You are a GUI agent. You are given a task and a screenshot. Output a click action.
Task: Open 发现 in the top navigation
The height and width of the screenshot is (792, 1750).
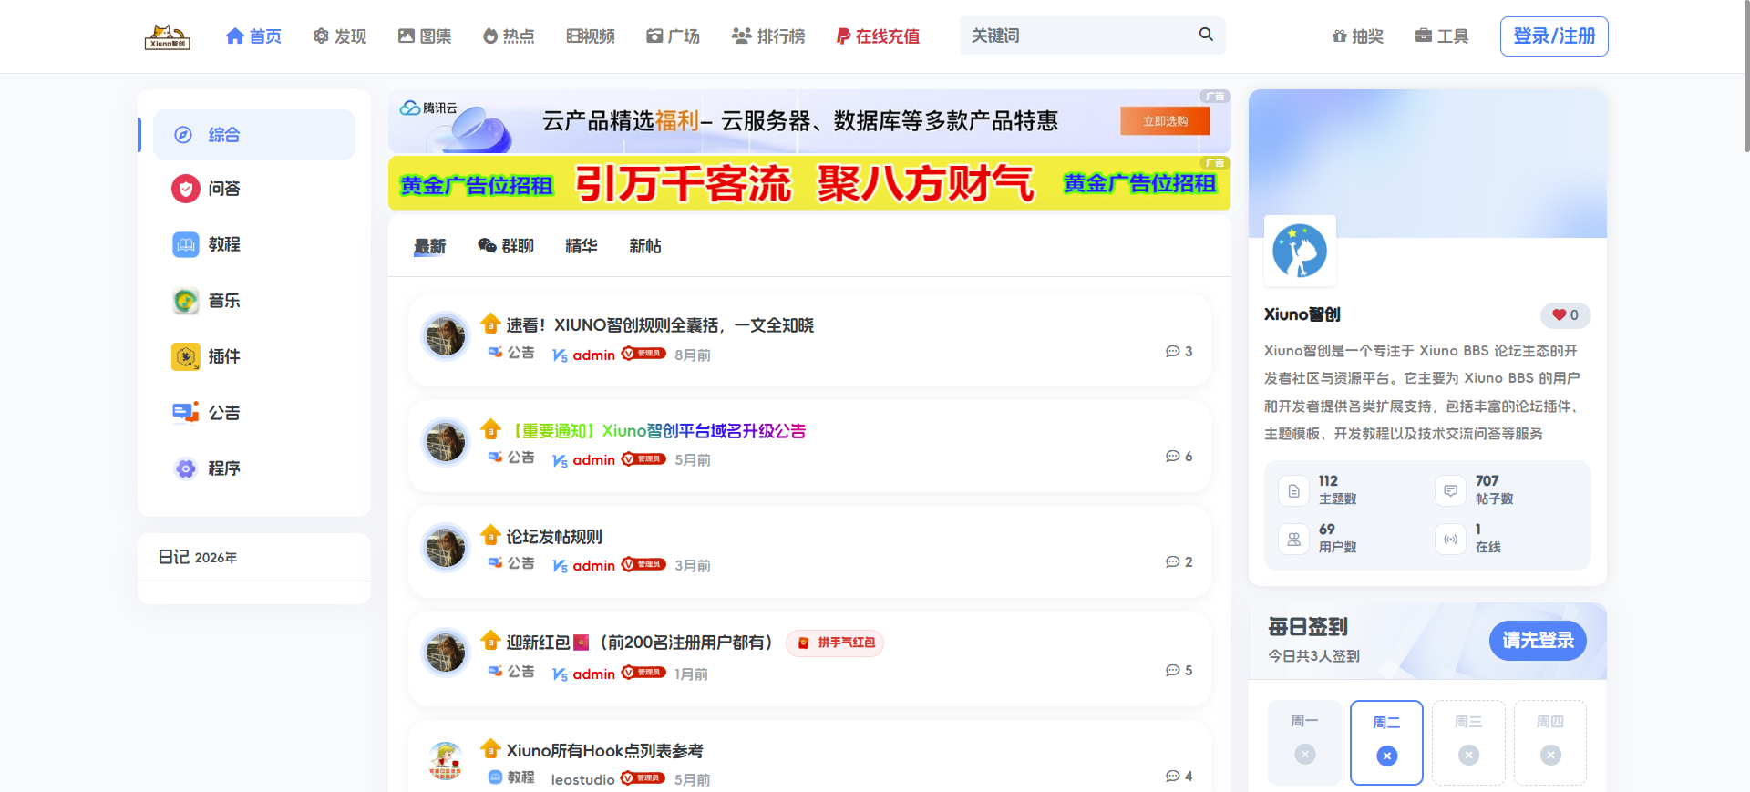click(x=340, y=36)
